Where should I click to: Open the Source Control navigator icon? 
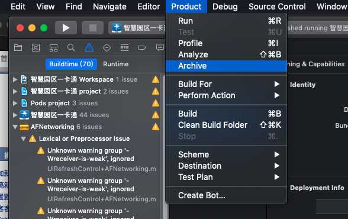pyautogui.click(x=36, y=47)
